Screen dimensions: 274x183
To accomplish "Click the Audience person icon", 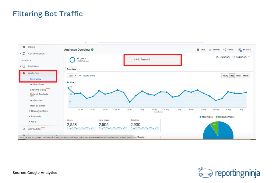I will pyautogui.click(x=24, y=73).
